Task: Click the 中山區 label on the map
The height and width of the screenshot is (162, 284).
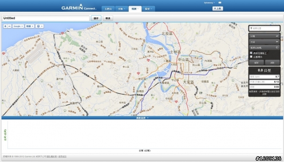Action: click(x=183, y=60)
